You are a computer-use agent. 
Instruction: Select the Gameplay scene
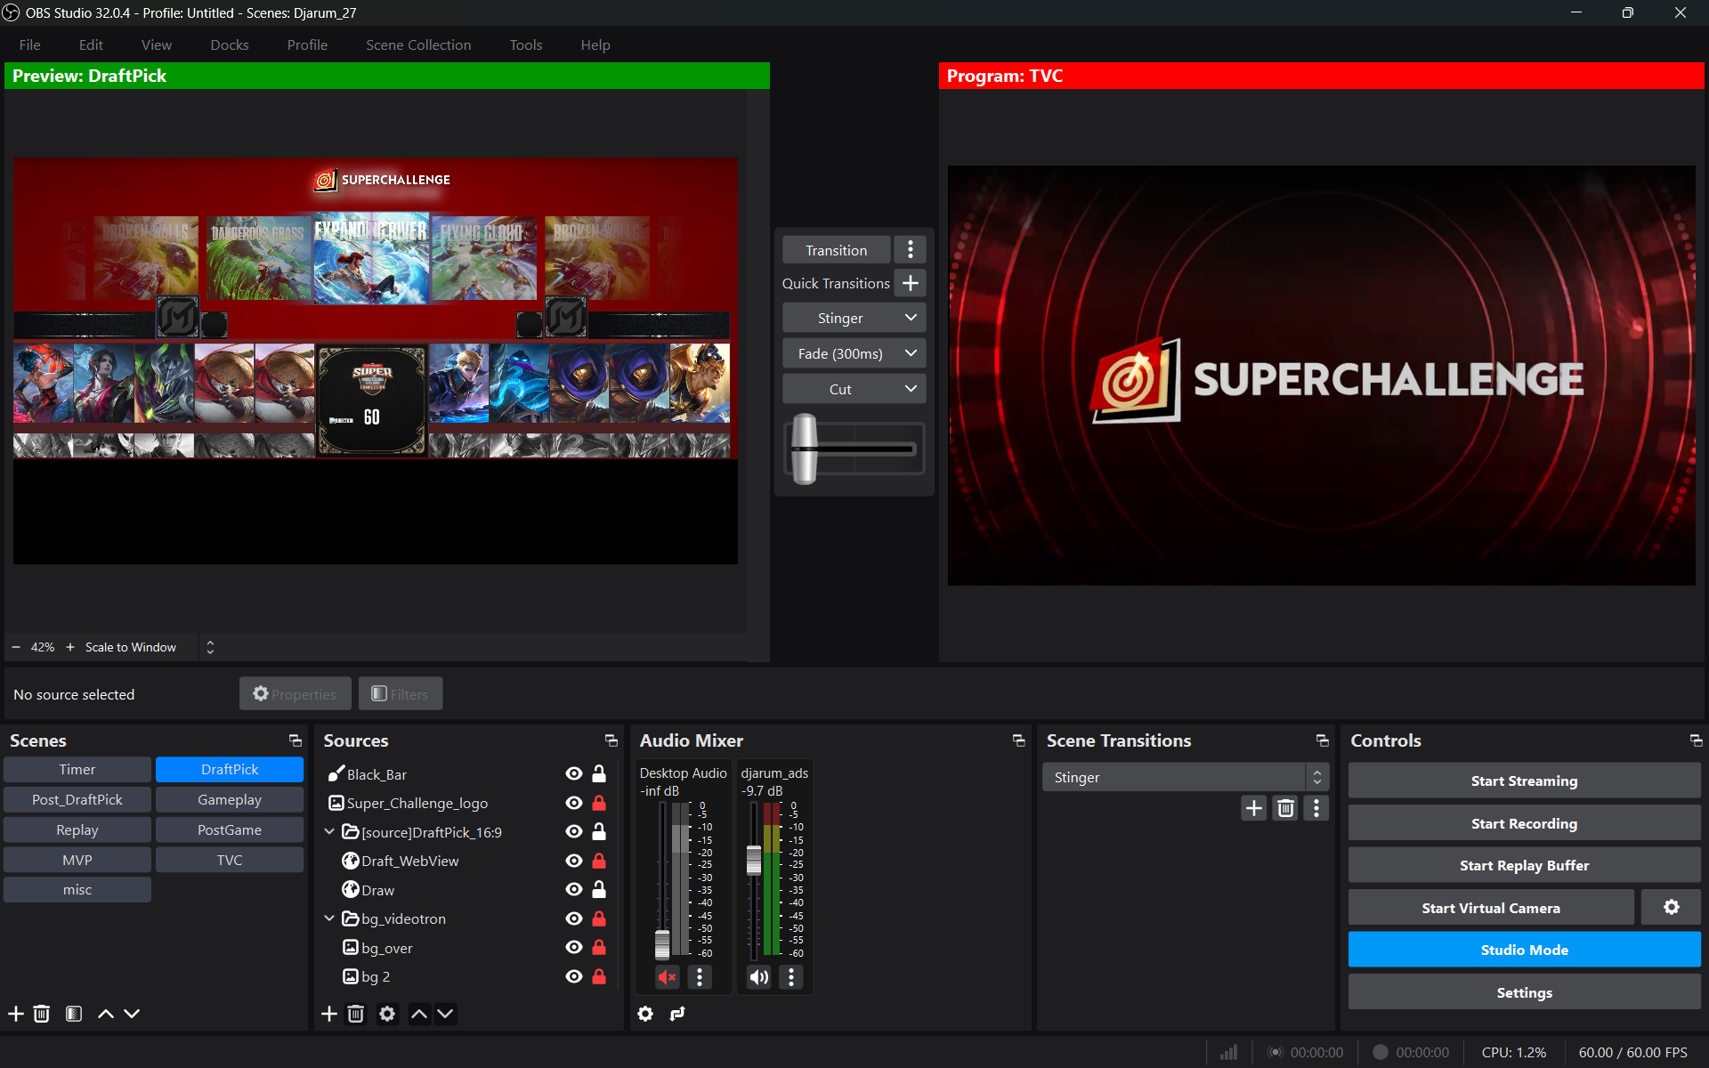tap(230, 799)
